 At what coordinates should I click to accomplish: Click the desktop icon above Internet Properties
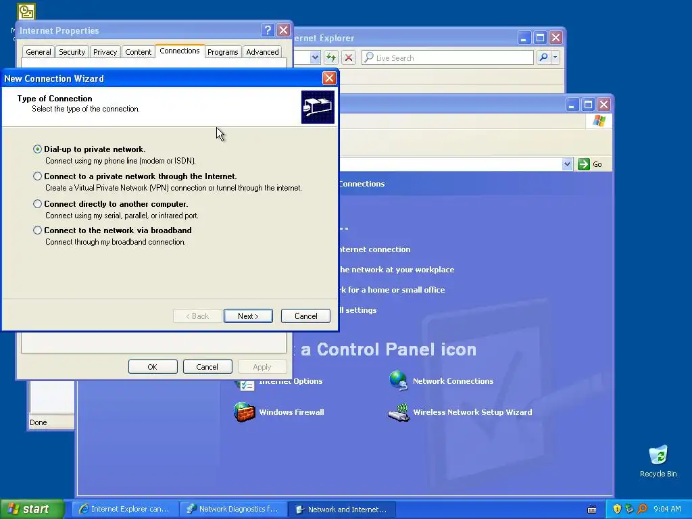26,11
